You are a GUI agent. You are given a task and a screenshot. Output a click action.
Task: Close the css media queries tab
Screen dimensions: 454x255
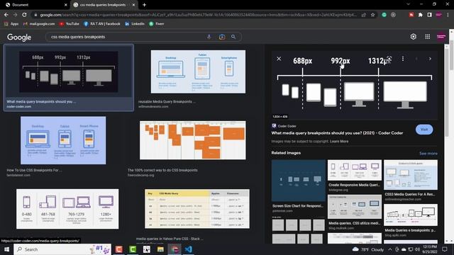tap(133, 5)
